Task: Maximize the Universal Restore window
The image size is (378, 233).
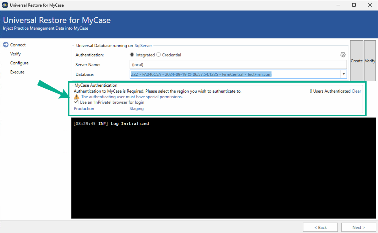Action: 354,5
